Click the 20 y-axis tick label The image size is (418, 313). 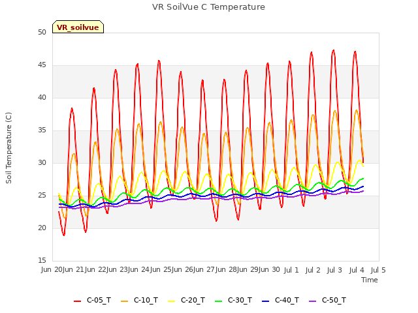pyautogui.click(x=42, y=228)
